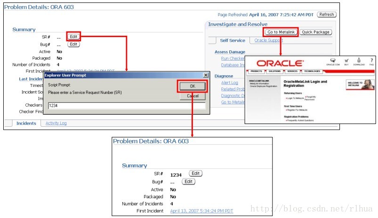The width and height of the screenshot is (378, 218).
Task: Click Cancel in Explorer User Prompt
Action: [x=193, y=96]
